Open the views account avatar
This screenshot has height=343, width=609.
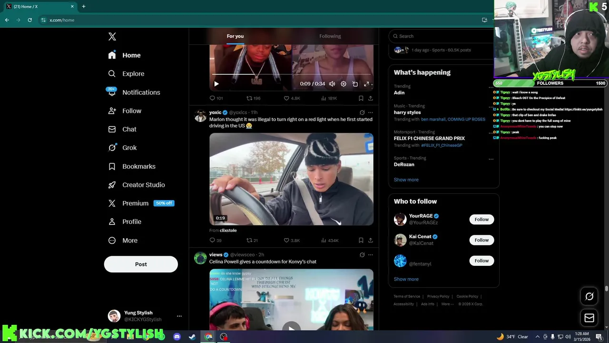click(200, 258)
